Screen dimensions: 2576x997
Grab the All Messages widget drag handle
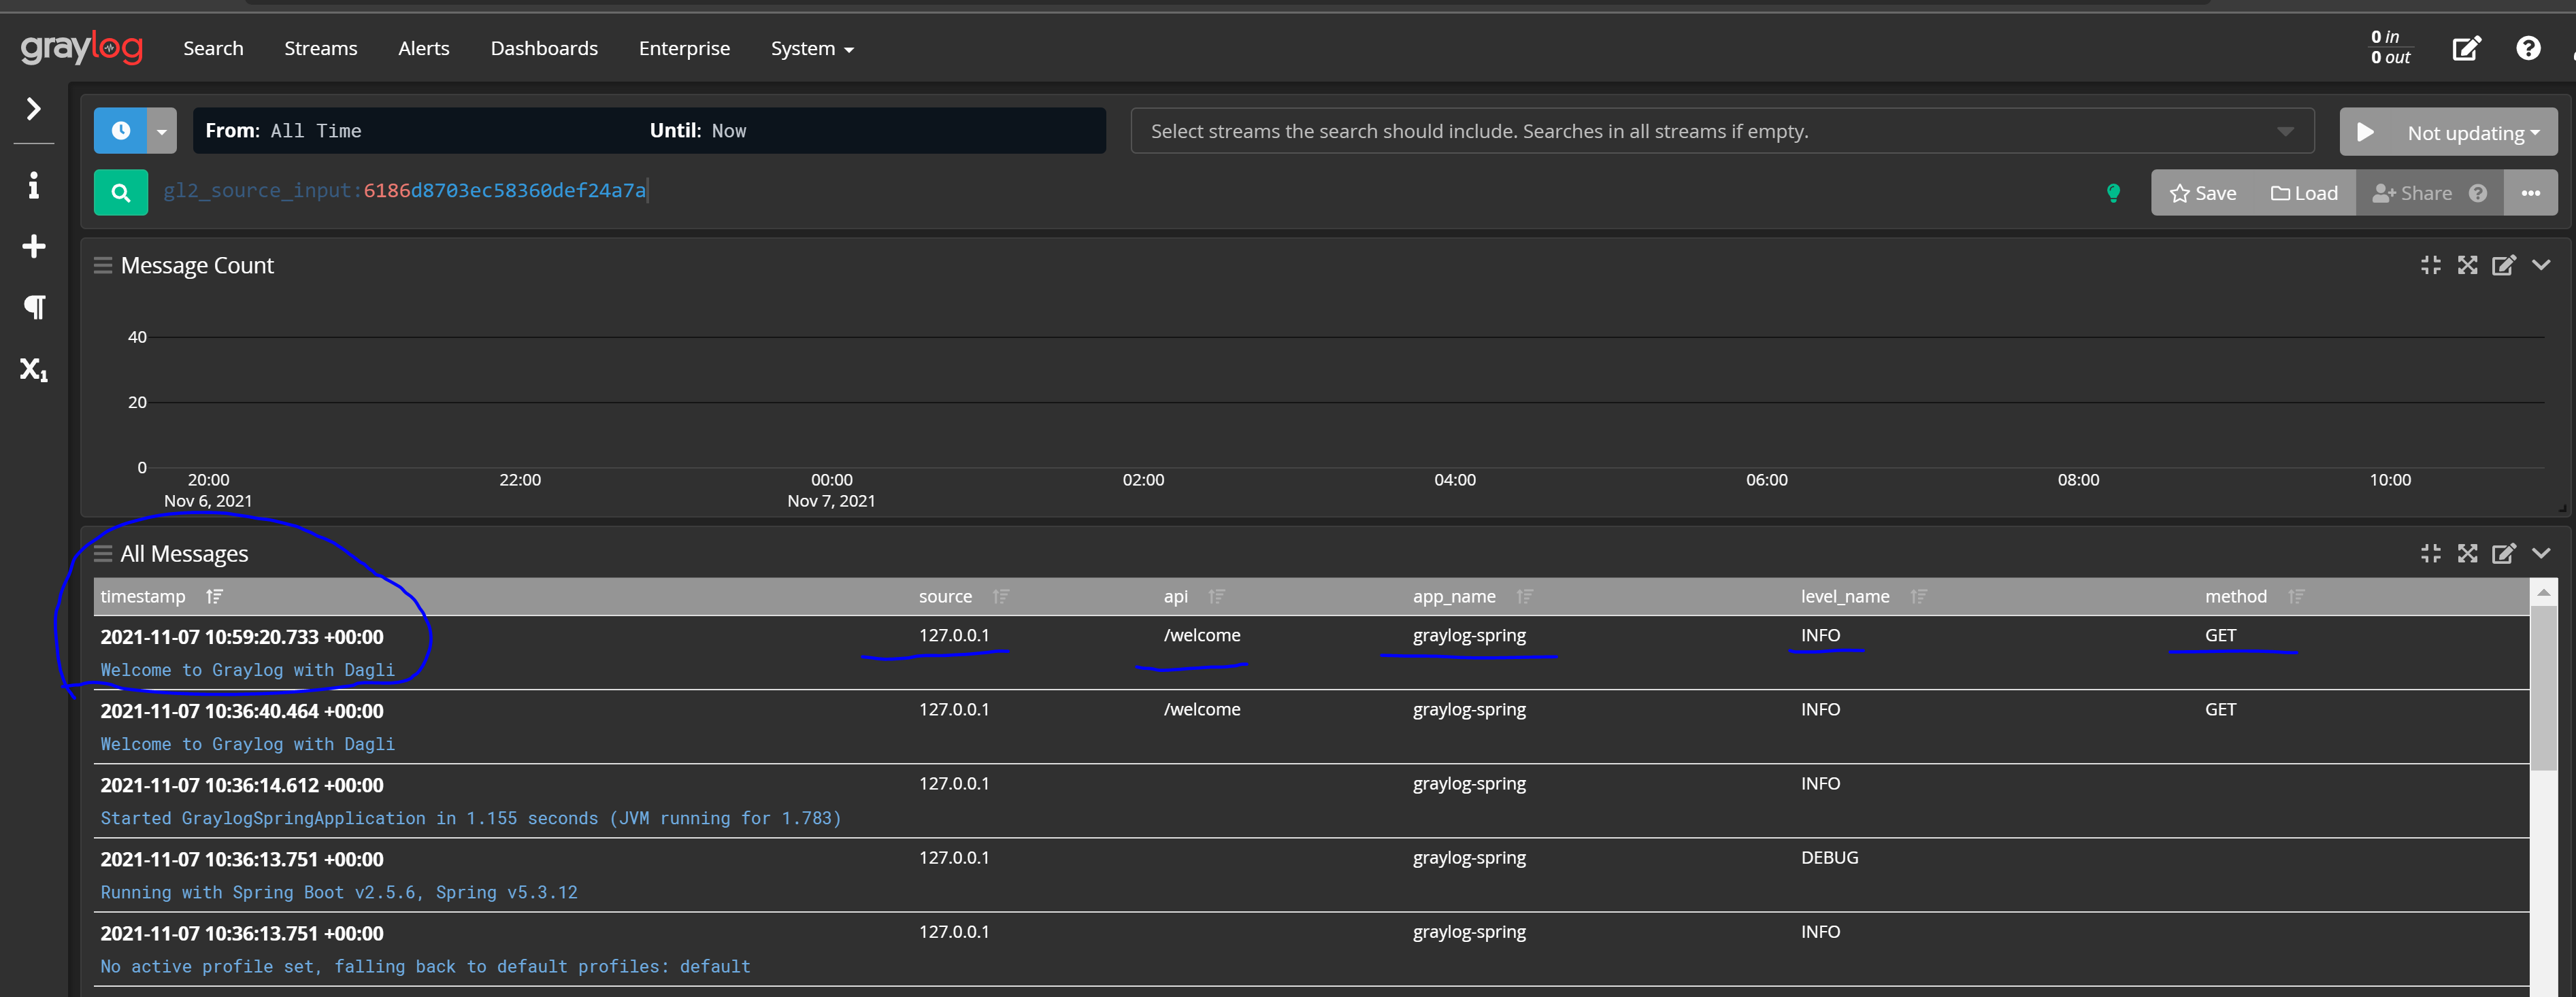click(103, 553)
